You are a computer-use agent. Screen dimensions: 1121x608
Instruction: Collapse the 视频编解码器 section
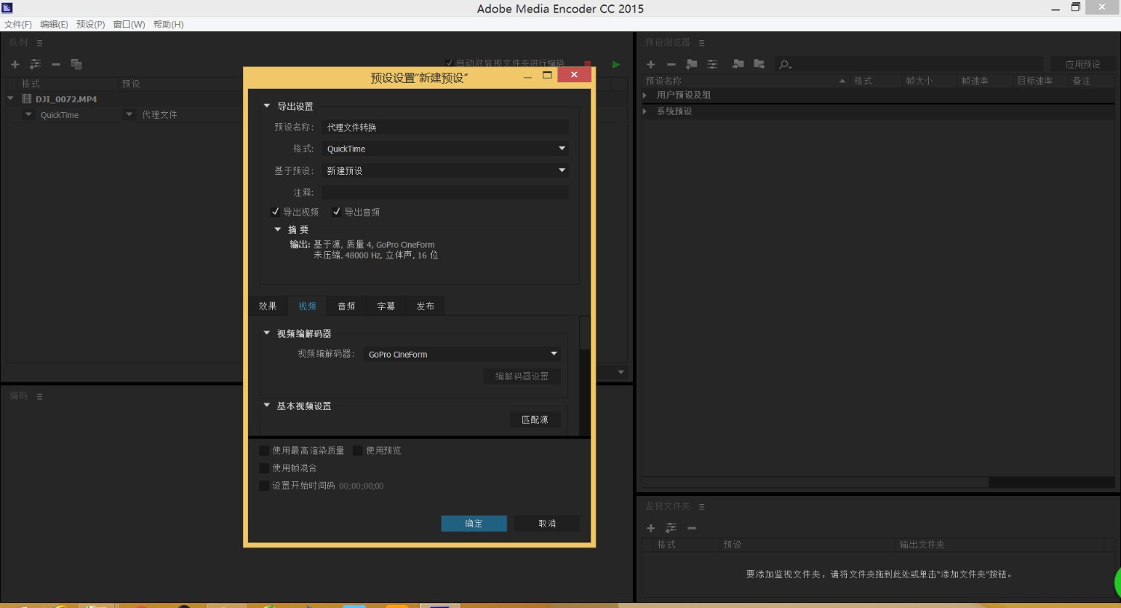(267, 333)
